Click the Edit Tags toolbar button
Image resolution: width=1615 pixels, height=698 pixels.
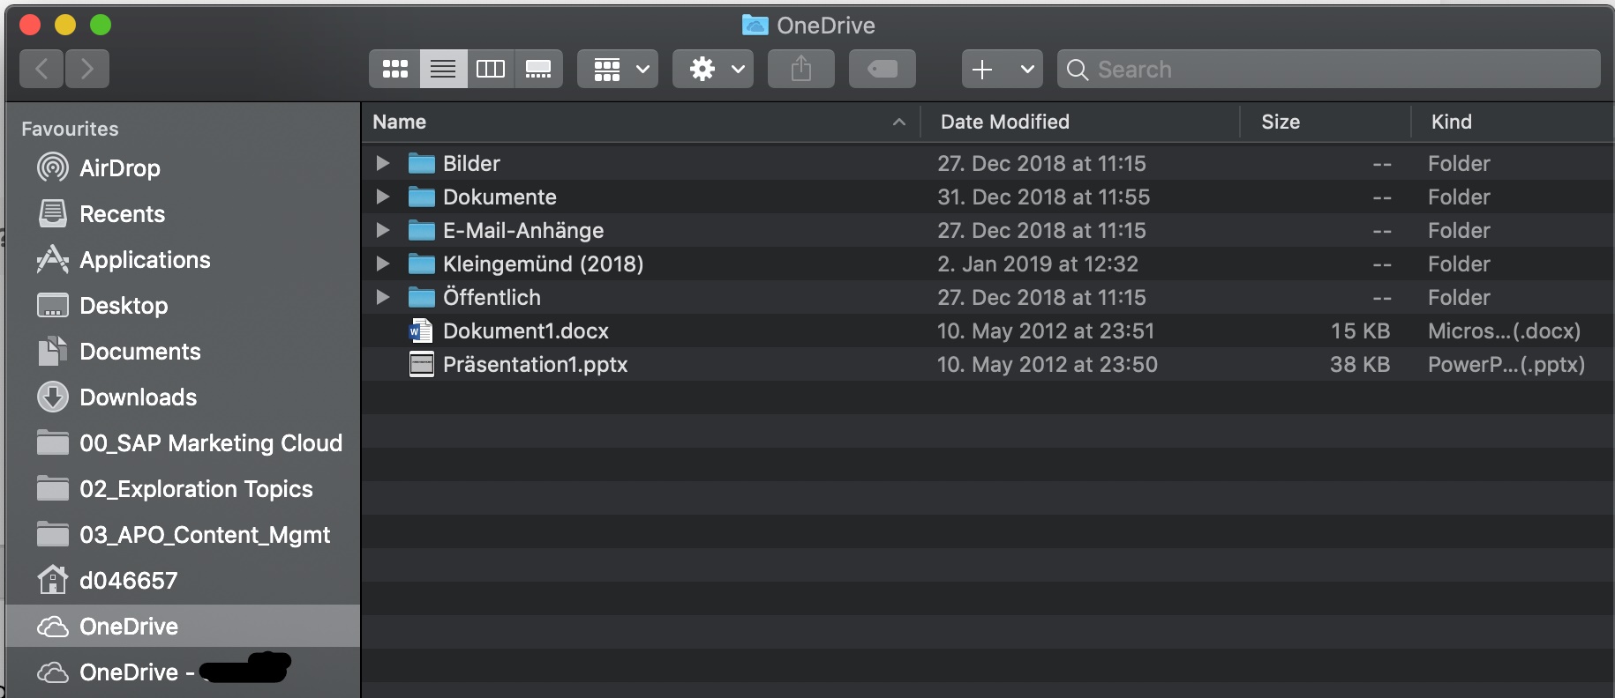point(883,69)
